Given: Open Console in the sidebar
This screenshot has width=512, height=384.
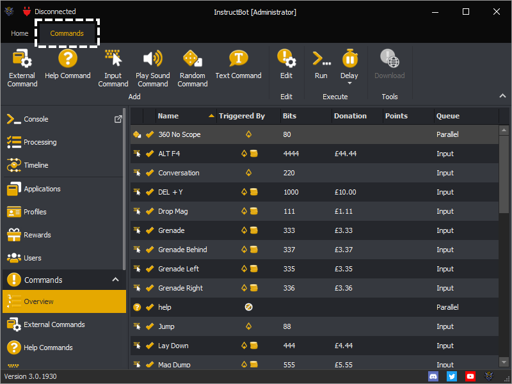Looking at the screenshot, I should tap(36, 119).
